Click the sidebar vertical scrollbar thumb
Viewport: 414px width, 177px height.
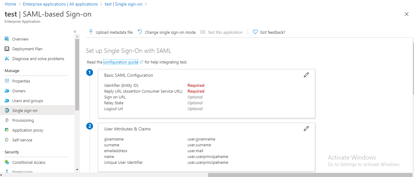[77, 75]
